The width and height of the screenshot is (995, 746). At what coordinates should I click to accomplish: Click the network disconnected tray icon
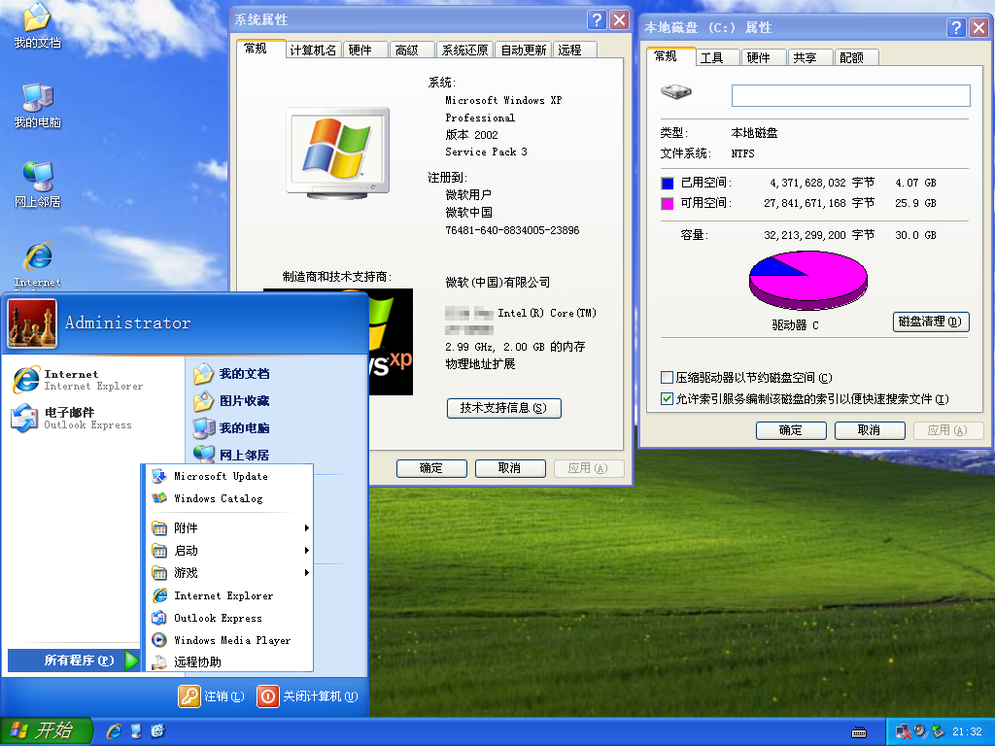pyautogui.click(x=903, y=732)
